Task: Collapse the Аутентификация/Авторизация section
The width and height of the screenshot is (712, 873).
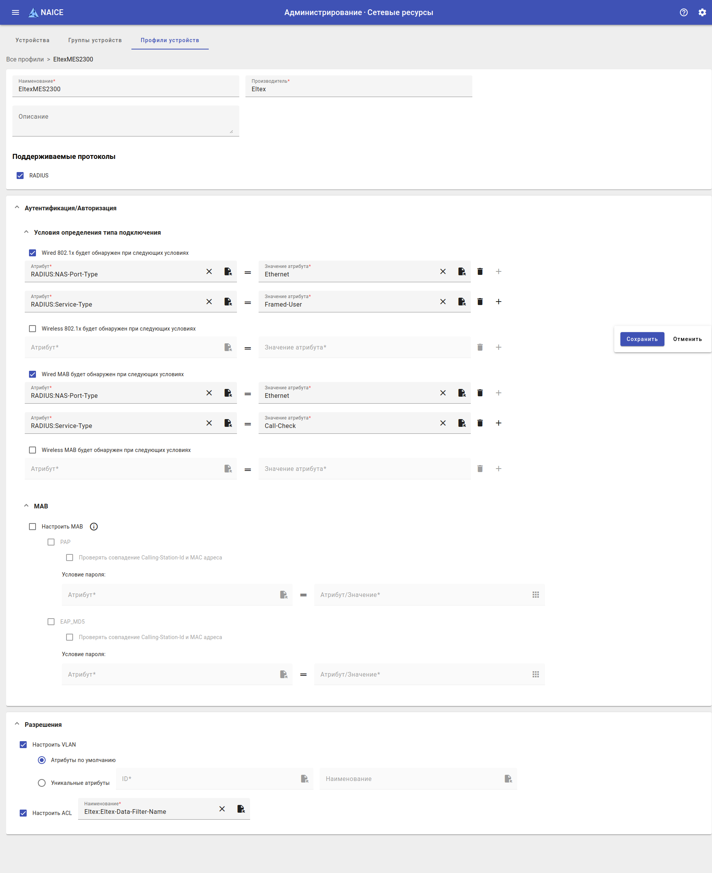Action: click(x=17, y=208)
